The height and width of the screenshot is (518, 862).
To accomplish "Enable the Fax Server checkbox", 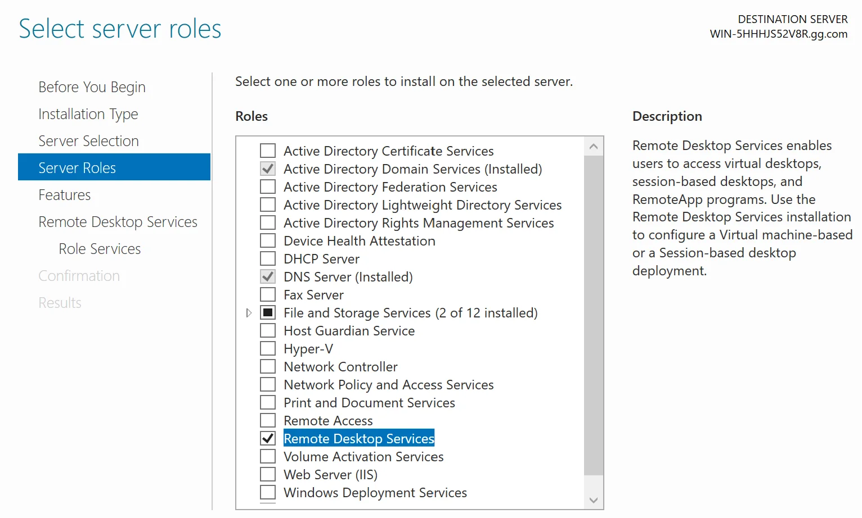I will (x=268, y=295).
